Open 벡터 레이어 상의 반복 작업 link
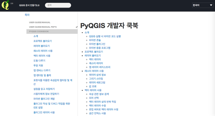 103,102
